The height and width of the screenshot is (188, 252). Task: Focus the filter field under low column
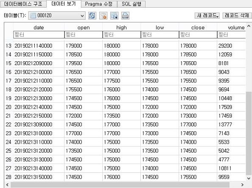pos(160,35)
